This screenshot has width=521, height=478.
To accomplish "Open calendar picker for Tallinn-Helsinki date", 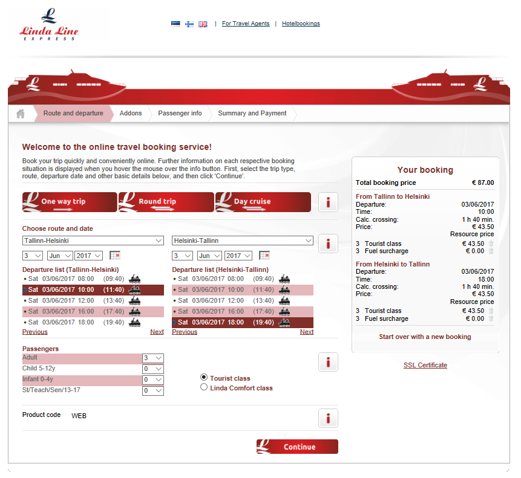I will [x=114, y=256].
